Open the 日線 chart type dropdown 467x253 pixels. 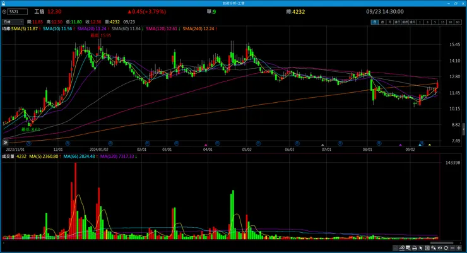(13, 22)
